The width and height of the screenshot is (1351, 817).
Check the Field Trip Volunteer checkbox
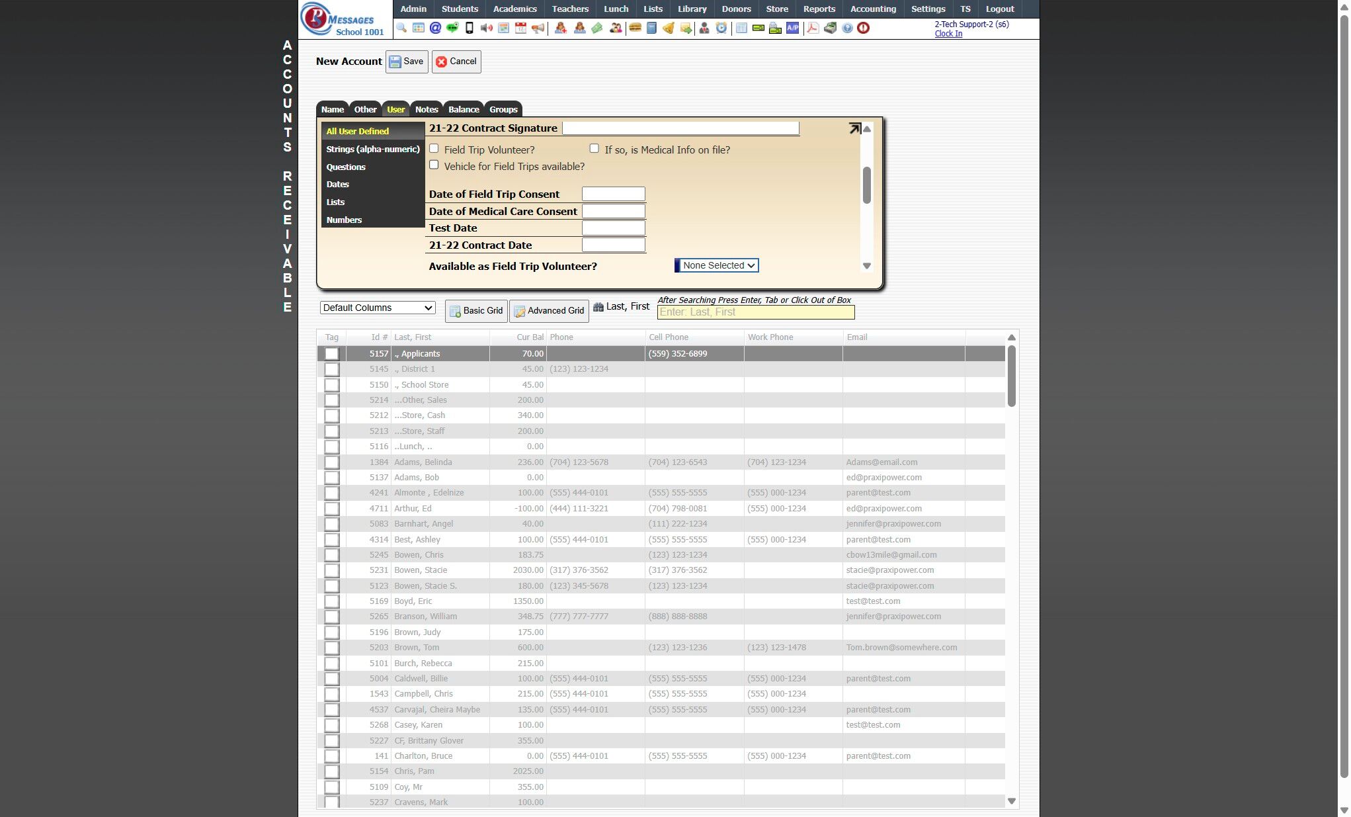coord(434,149)
